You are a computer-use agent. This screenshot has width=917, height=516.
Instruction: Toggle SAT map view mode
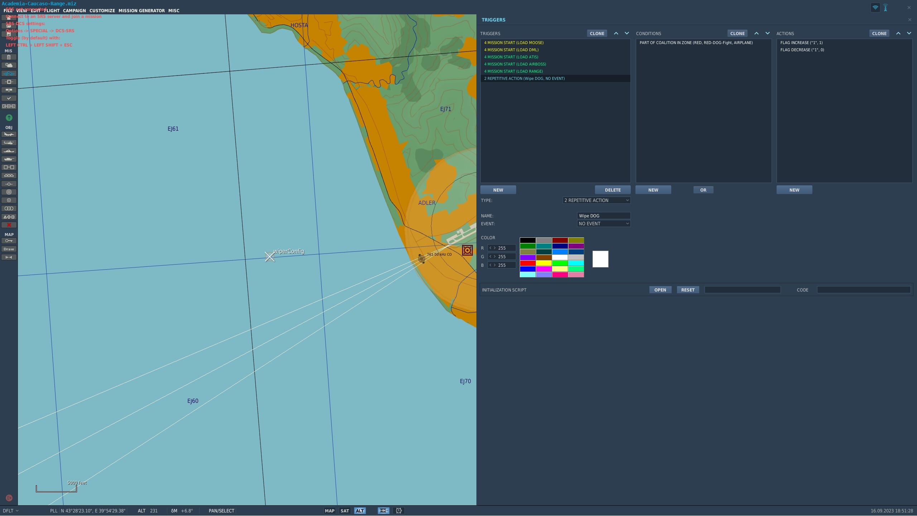pos(345,511)
